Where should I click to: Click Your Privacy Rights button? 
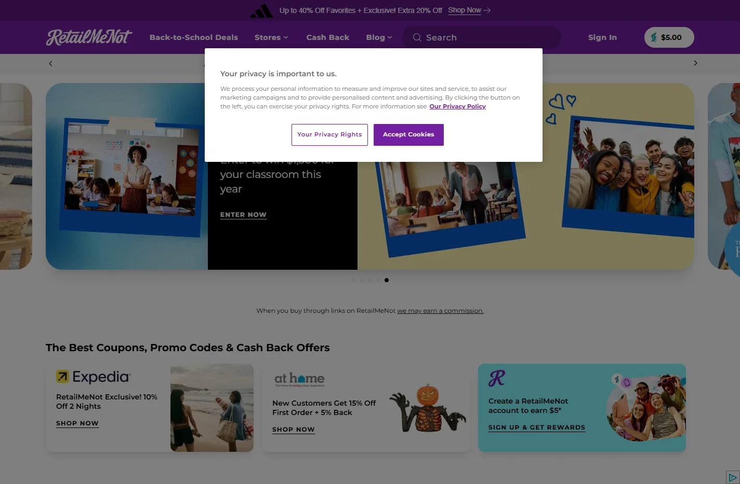click(x=329, y=135)
